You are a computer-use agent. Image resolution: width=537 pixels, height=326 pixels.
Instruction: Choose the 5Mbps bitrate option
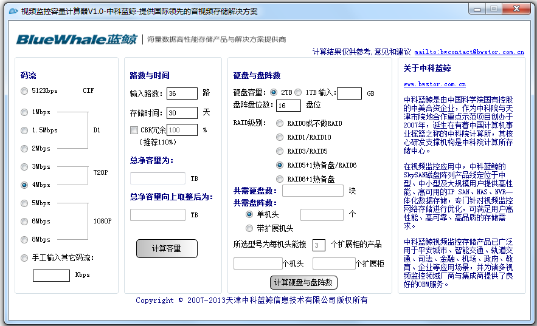[x=24, y=203]
